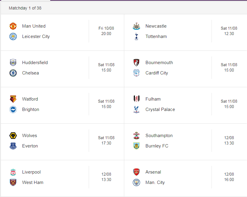The width and height of the screenshot is (247, 197).
Task: Open the Southampton team link
Action: 159,136
